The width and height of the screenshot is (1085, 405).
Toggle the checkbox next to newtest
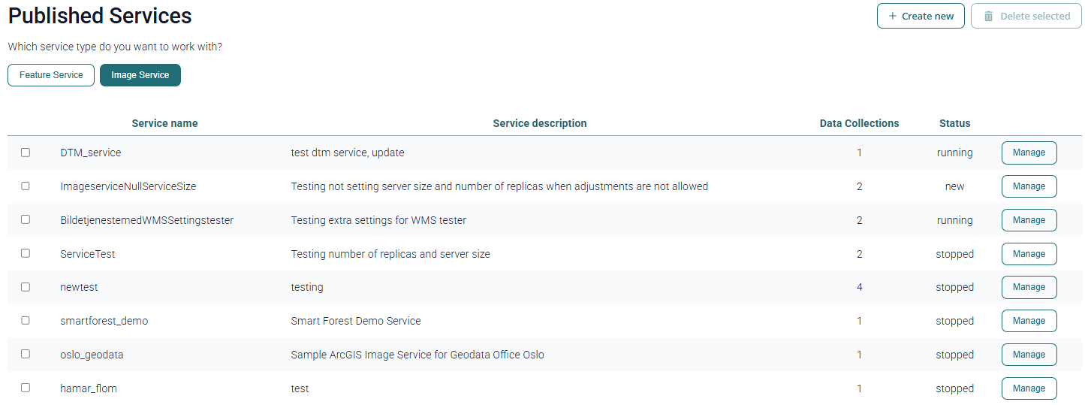tap(26, 287)
